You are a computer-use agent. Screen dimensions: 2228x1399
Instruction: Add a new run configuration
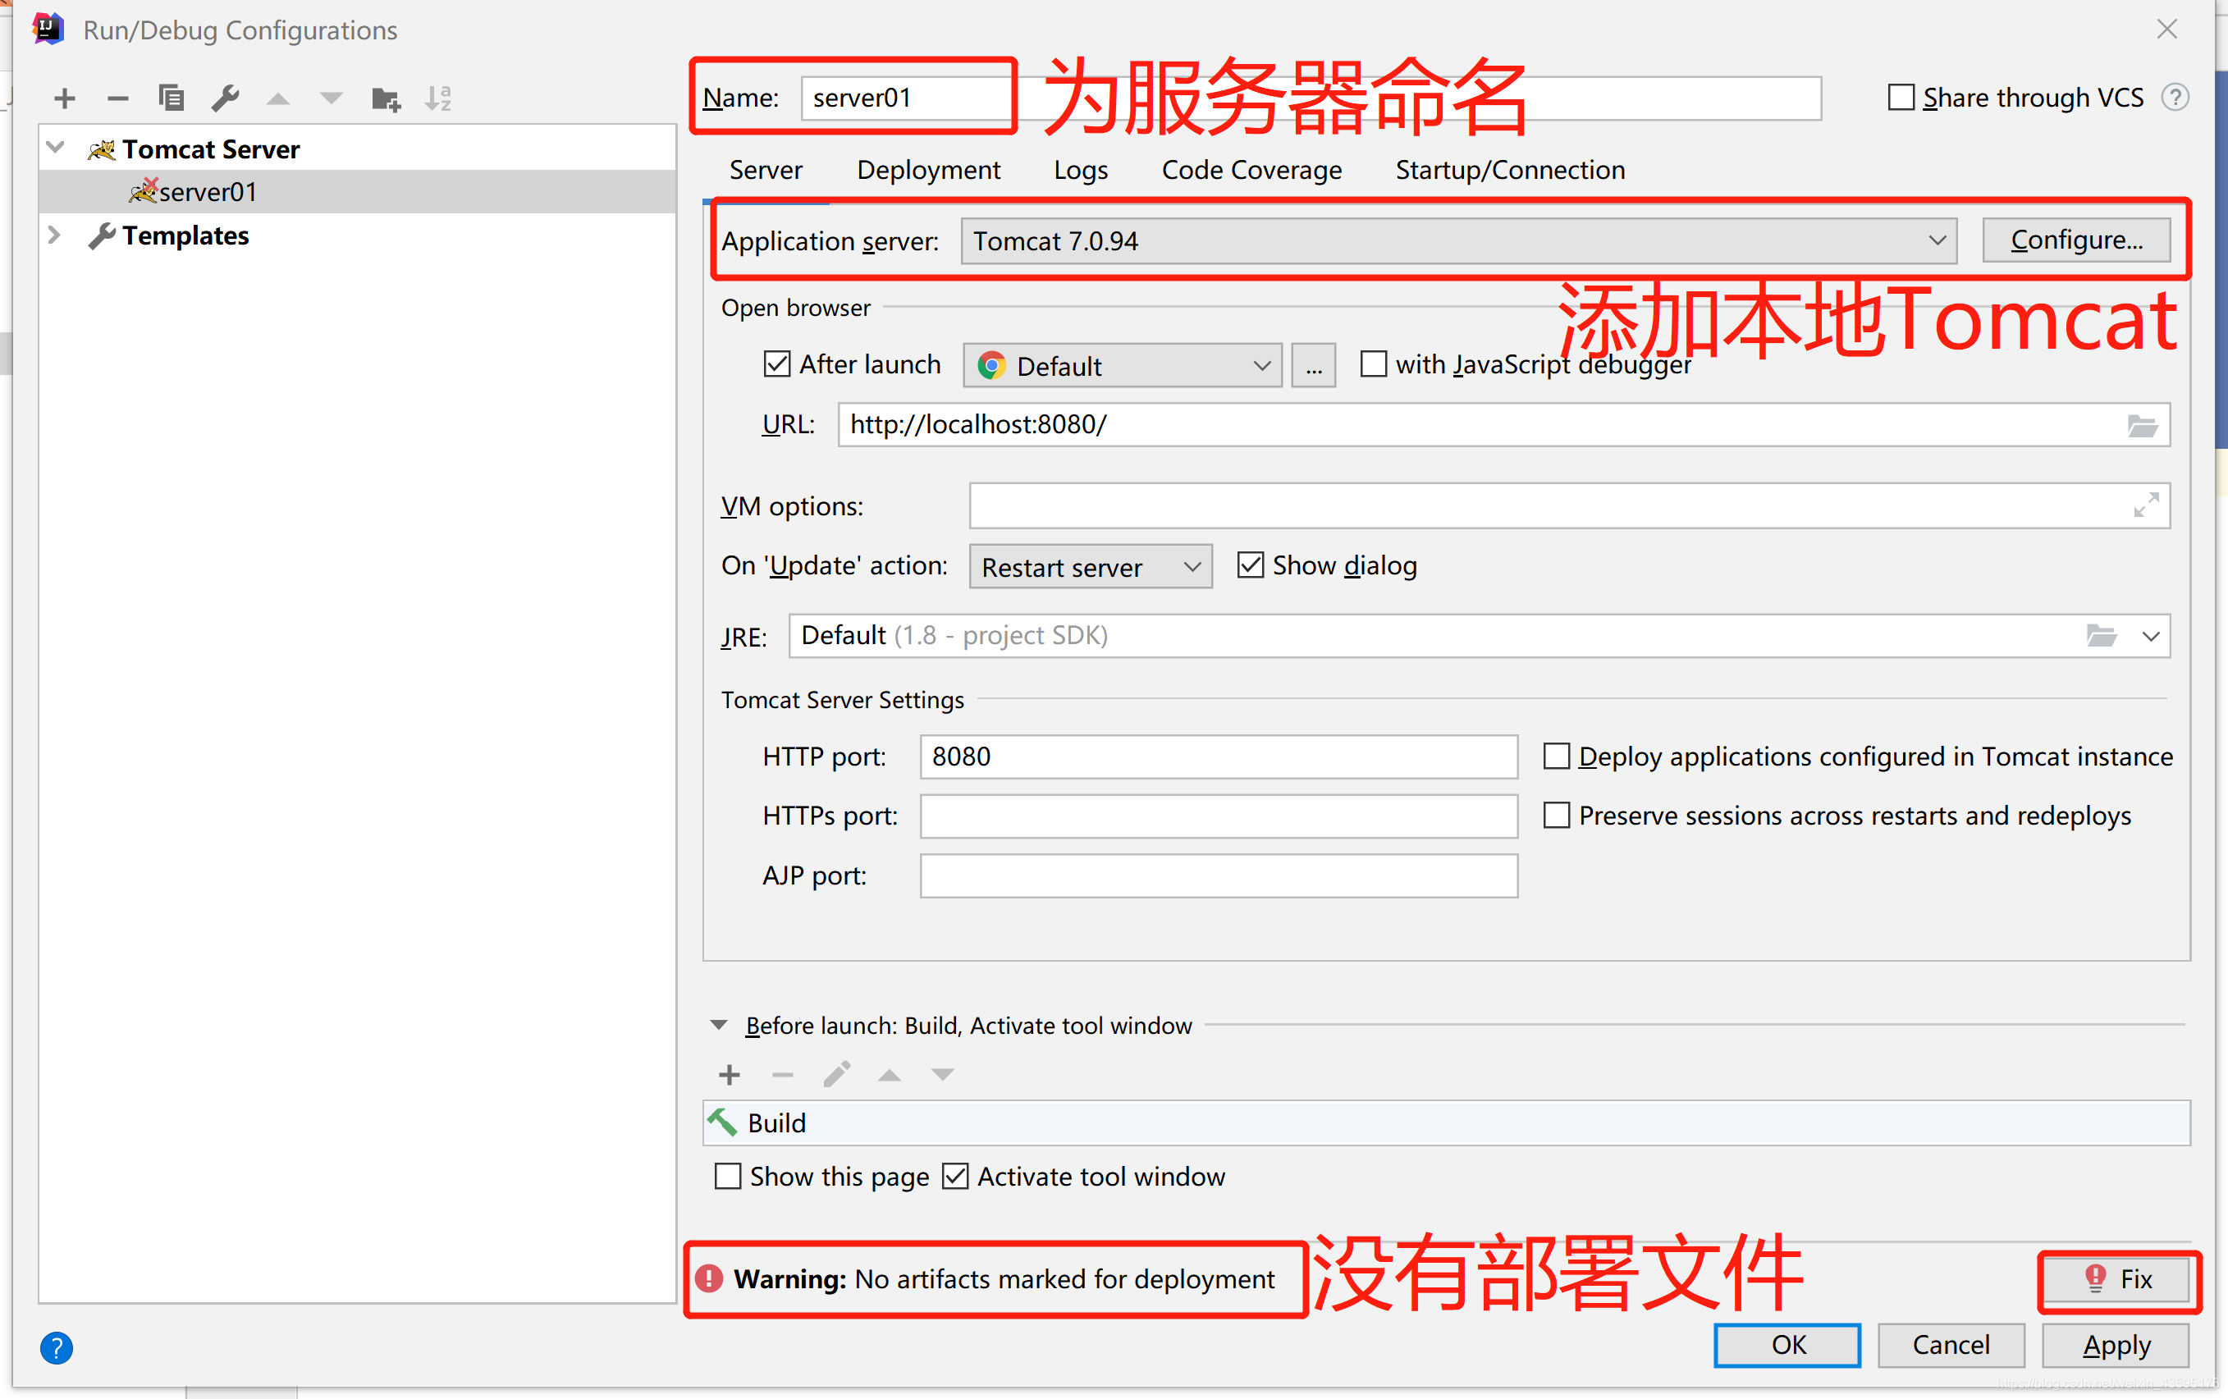pyautogui.click(x=65, y=98)
